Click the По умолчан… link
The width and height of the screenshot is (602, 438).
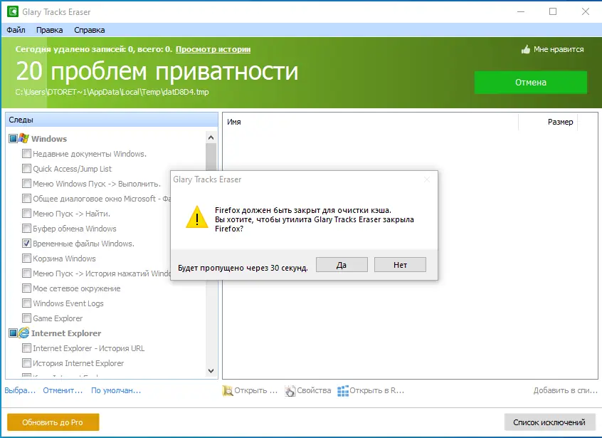(116, 390)
